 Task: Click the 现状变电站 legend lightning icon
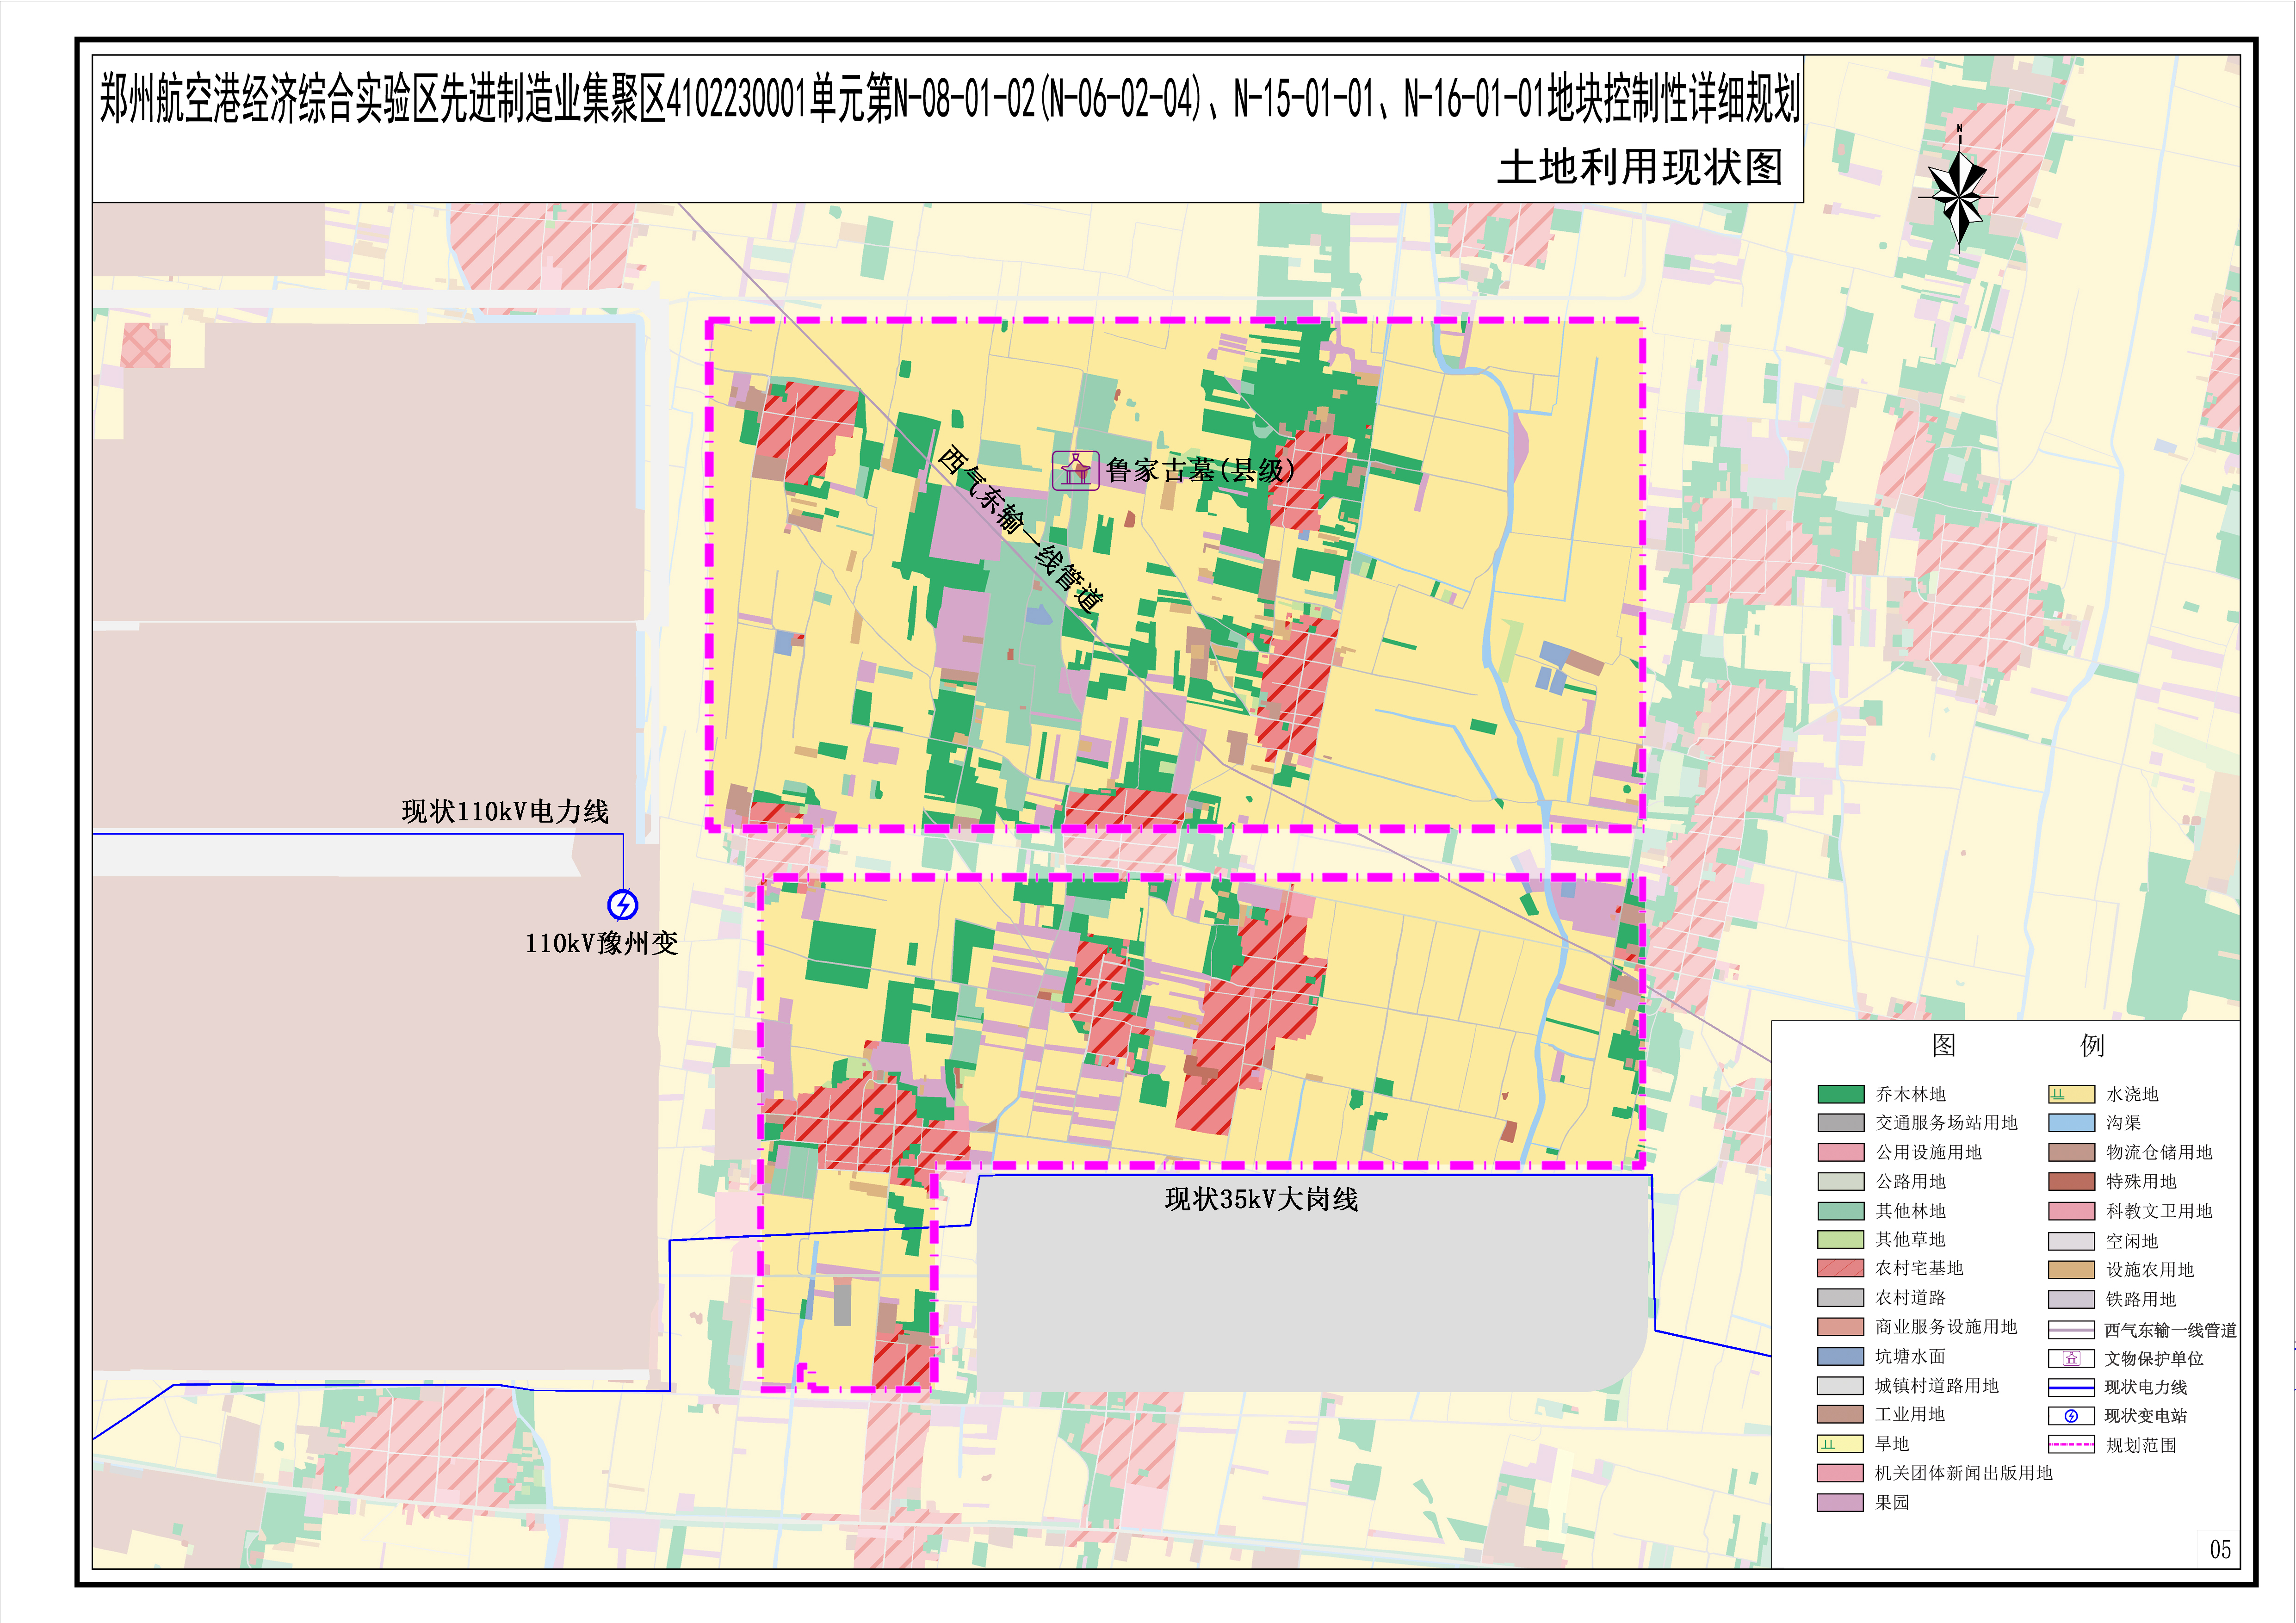coord(2071,1416)
